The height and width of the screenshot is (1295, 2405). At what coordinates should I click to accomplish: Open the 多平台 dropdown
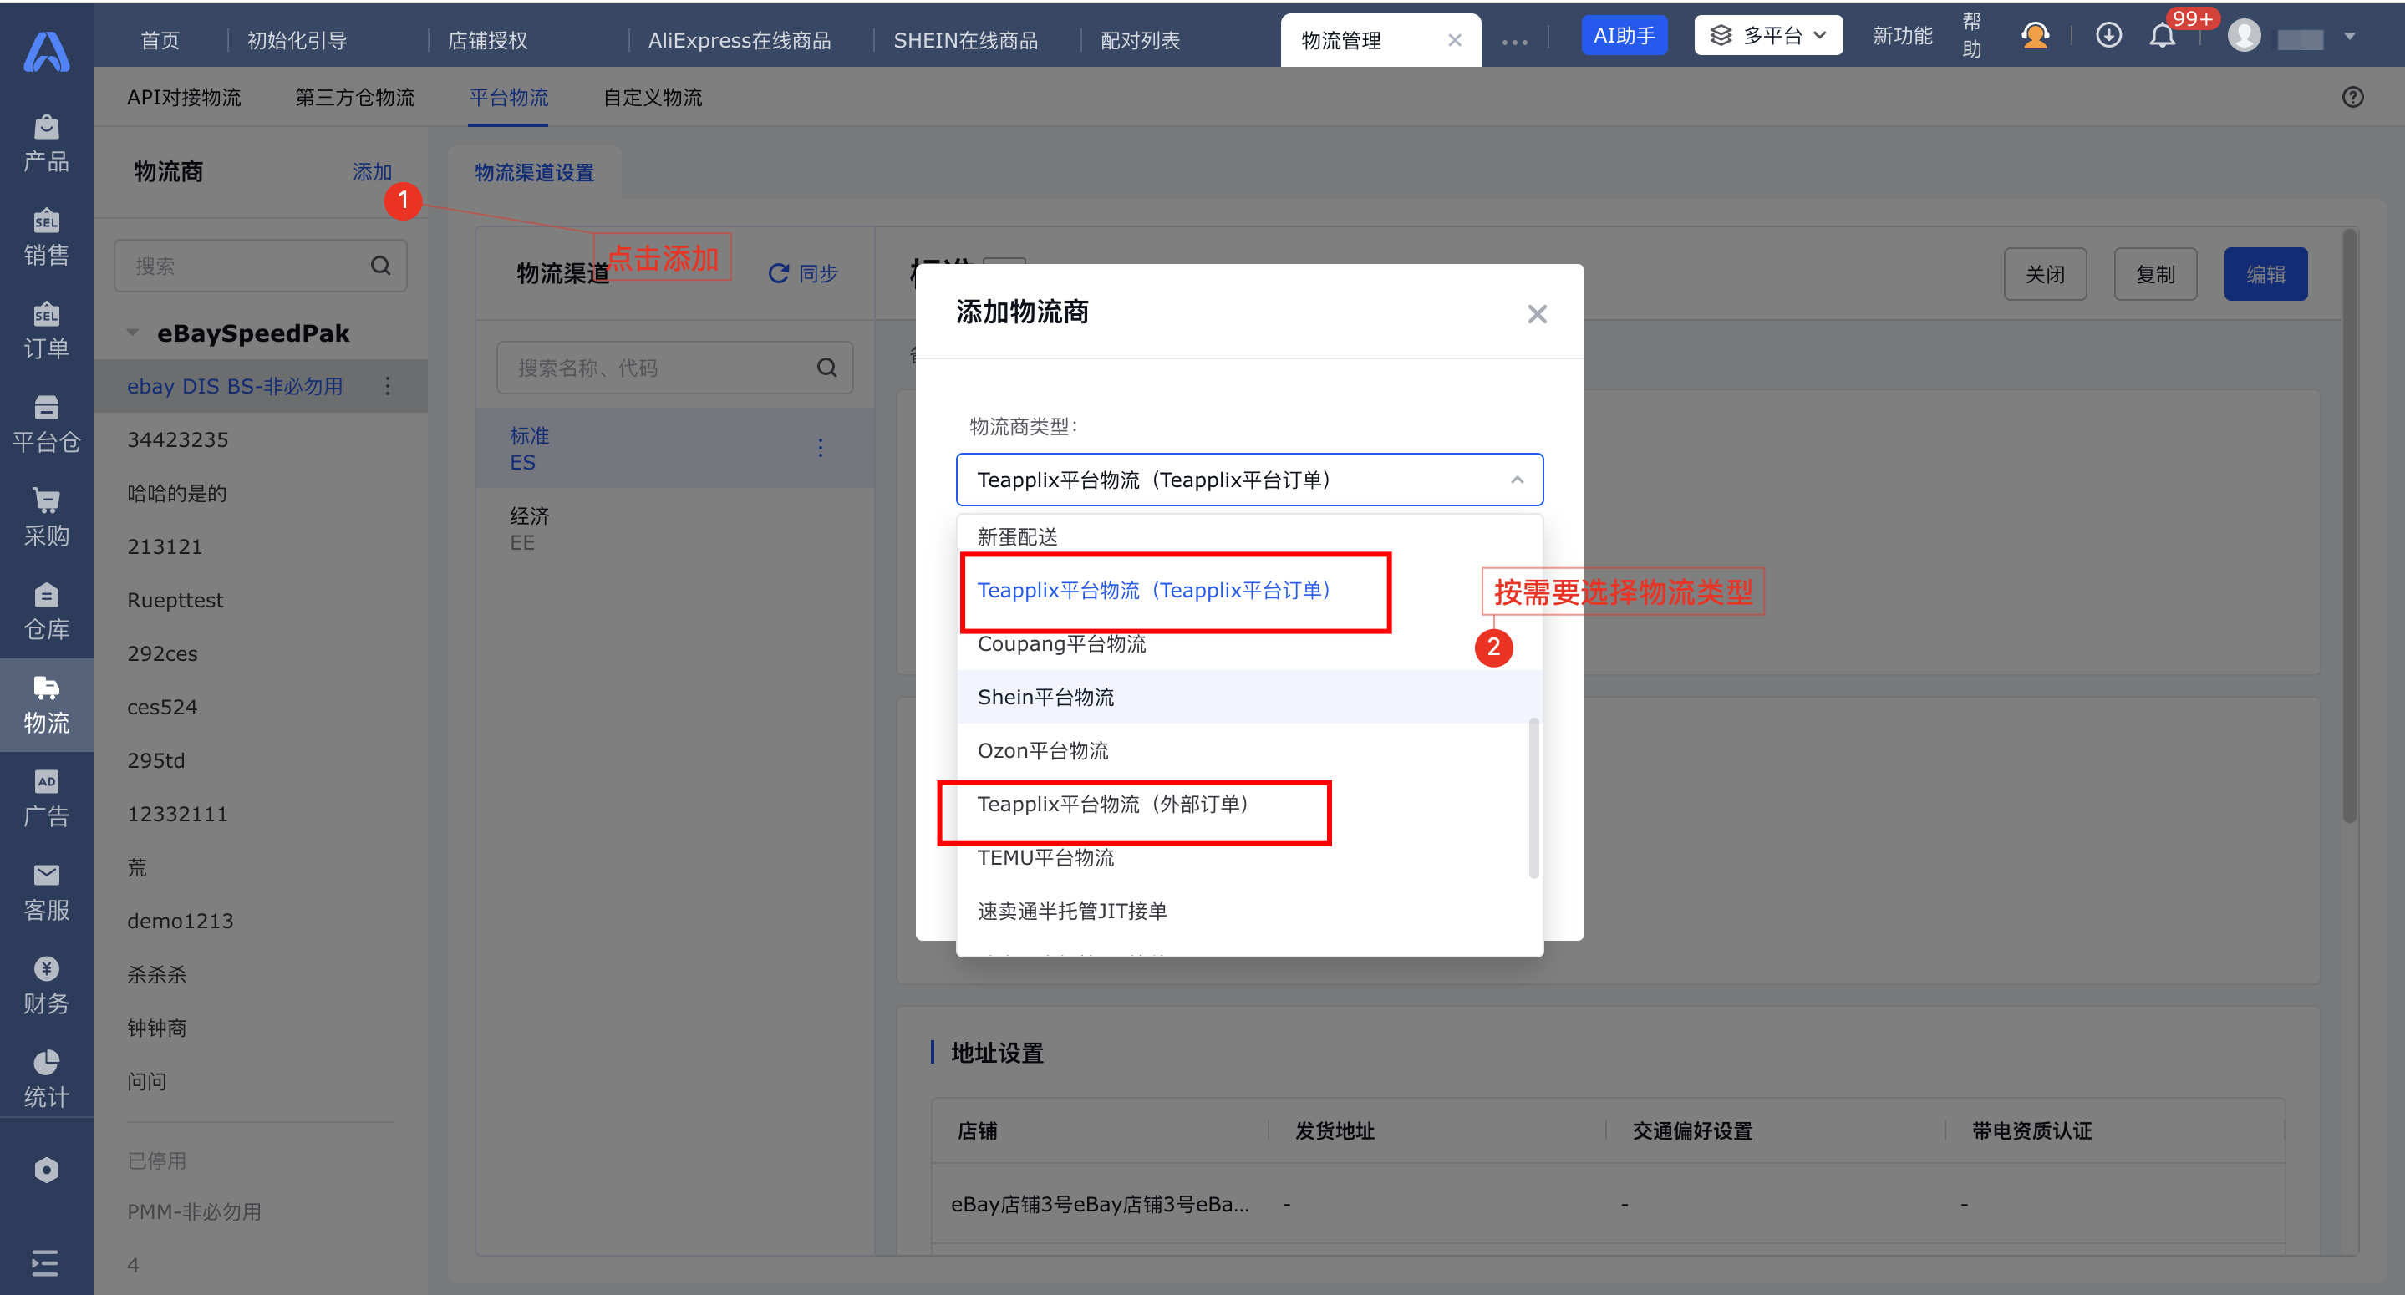[1767, 35]
